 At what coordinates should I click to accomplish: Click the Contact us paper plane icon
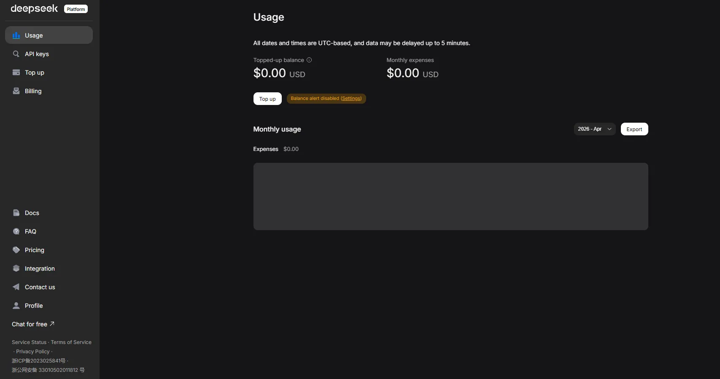16,287
